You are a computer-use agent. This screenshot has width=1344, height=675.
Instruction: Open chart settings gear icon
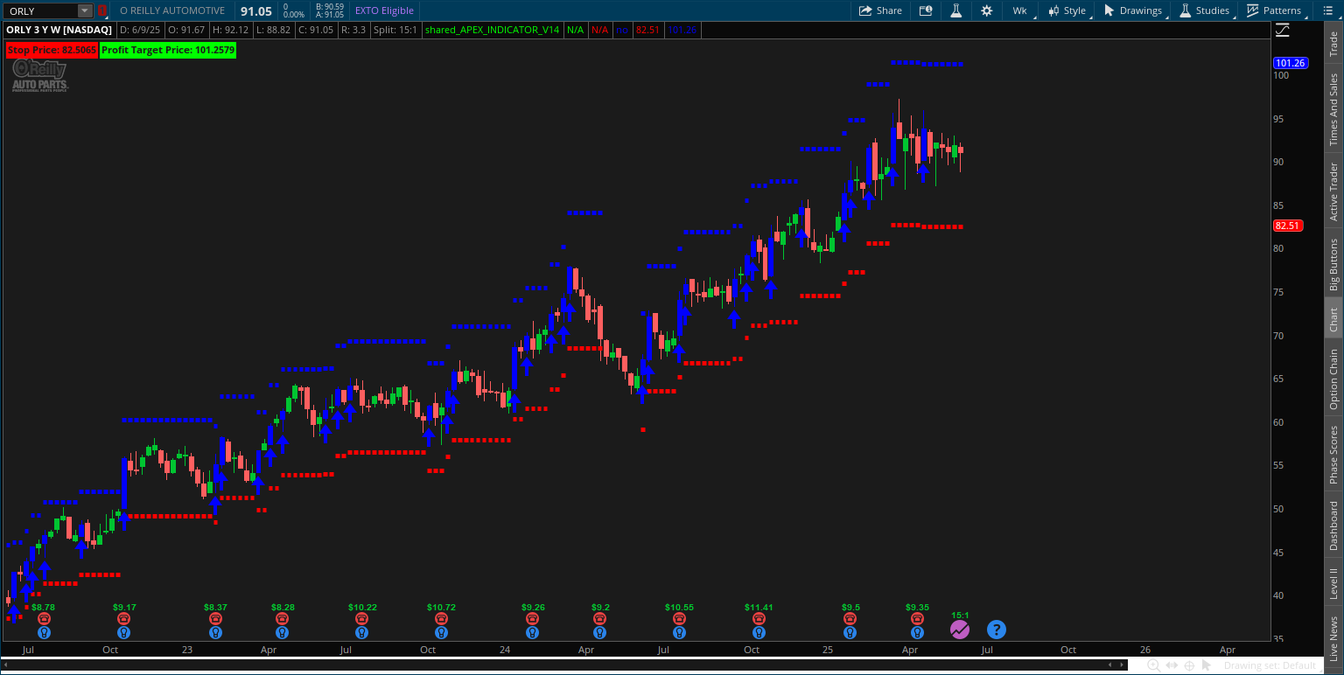coord(987,10)
